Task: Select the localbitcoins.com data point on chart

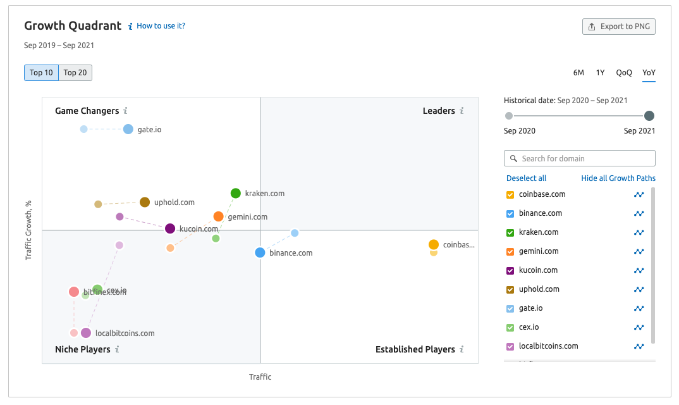Action: (x=86, y=333)
